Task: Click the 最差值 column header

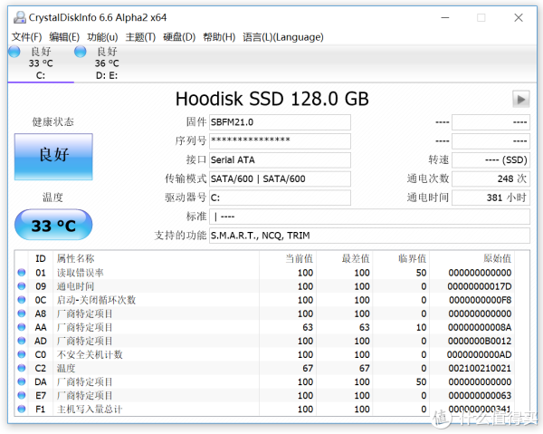Action: coord(356,258)
